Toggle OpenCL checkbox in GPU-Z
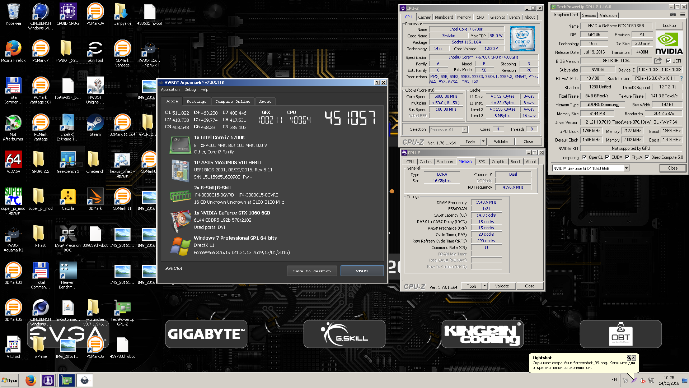Image resolution: width=689 pixels, height=388 pixels. [585, 157]
